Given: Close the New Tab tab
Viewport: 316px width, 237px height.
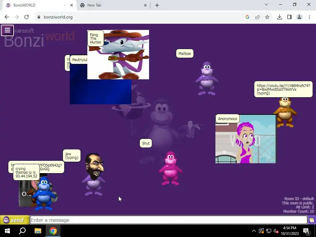Looking at the screenshot, I should tap(145, 5).
